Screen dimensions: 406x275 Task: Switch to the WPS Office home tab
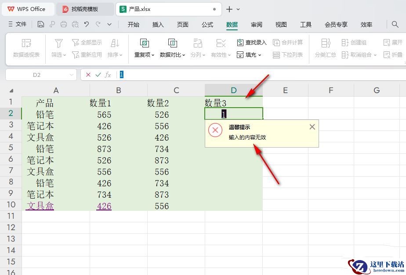[x=28, y=9]
